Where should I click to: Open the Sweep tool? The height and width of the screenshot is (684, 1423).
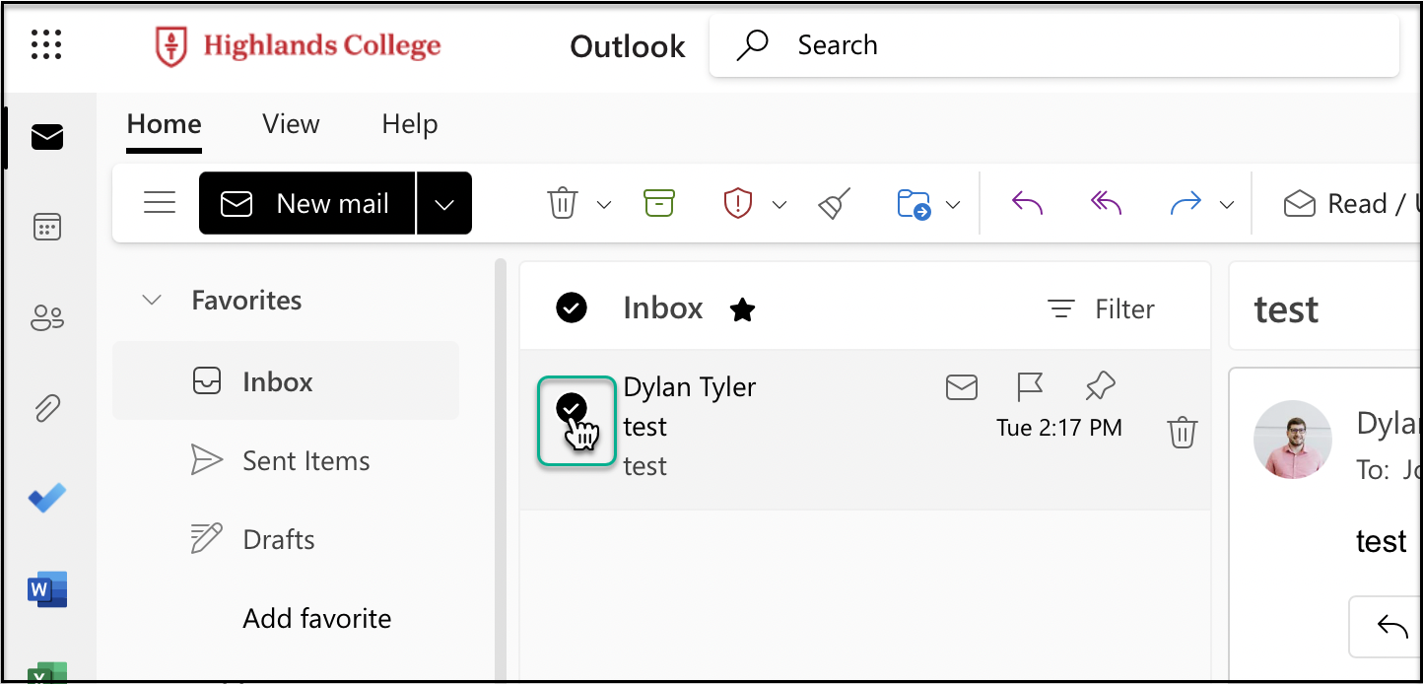(833, 202)
